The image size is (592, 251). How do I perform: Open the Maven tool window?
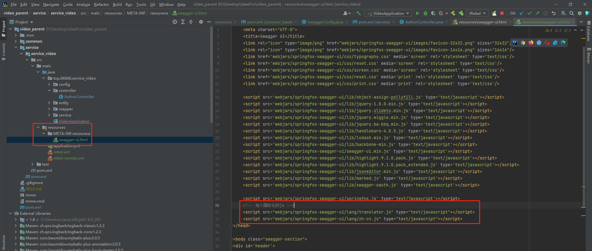pyautogui.click(x=589, y=56)
